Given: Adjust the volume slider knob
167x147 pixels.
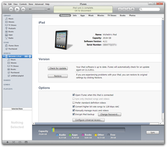Looking at the screenshot, I should click(46, 9).
